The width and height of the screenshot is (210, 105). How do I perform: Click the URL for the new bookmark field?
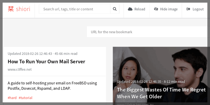coord(147,32)
